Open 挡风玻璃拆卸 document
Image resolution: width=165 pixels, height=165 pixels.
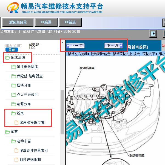(30, 160)
